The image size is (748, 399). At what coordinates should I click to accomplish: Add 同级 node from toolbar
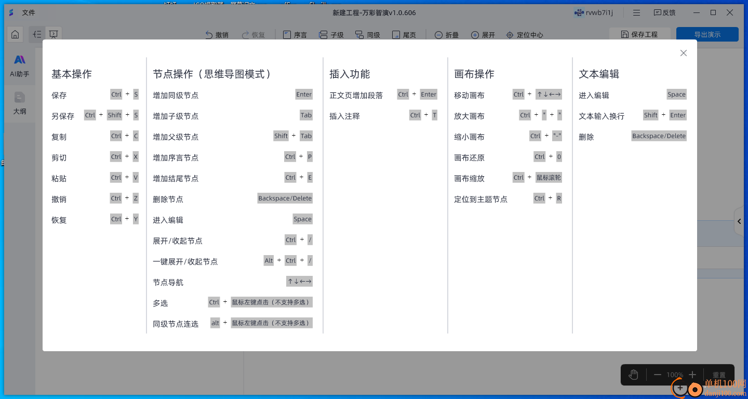[368, 35]
